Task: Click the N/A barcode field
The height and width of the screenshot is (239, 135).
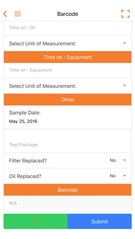Action: (70, 203)
